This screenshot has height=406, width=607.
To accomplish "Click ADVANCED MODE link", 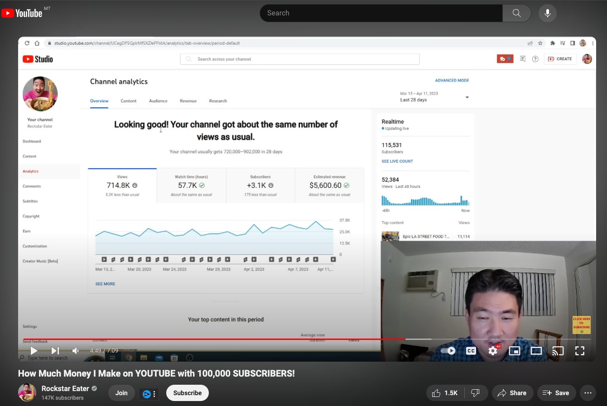I will (452, 81).
